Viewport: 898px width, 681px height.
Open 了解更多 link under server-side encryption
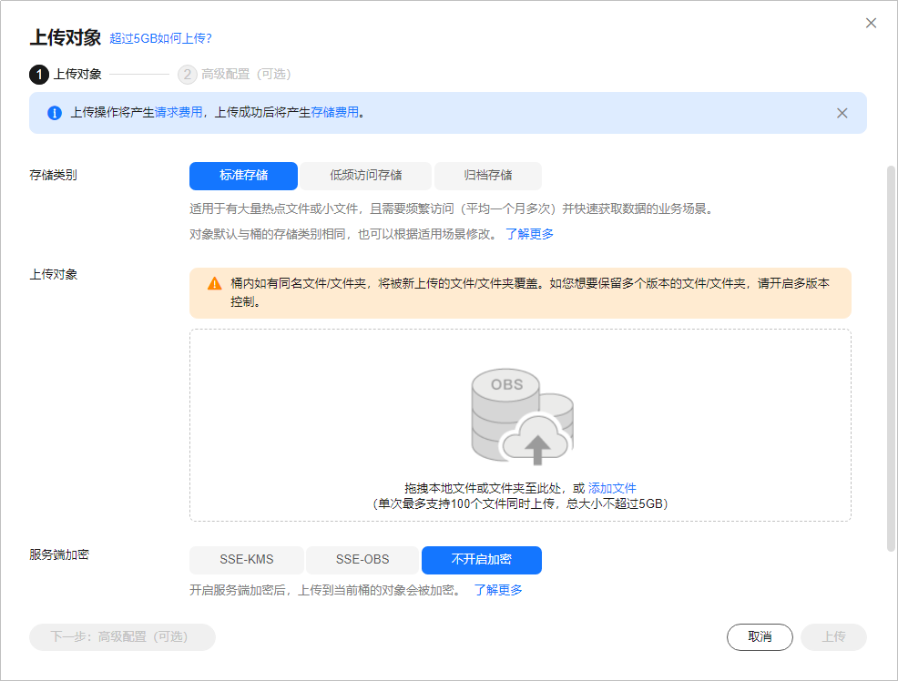coord(498,590)
